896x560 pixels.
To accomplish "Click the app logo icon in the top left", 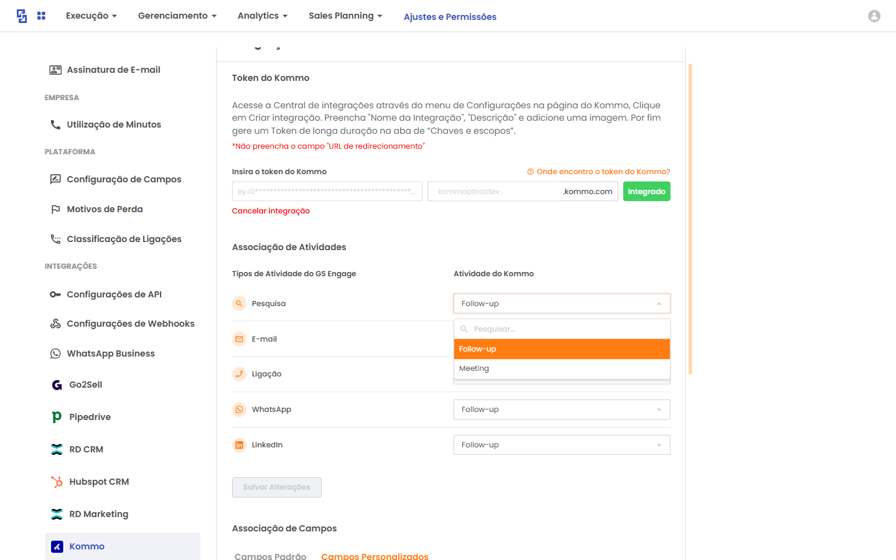I will (x=22, y=16).
